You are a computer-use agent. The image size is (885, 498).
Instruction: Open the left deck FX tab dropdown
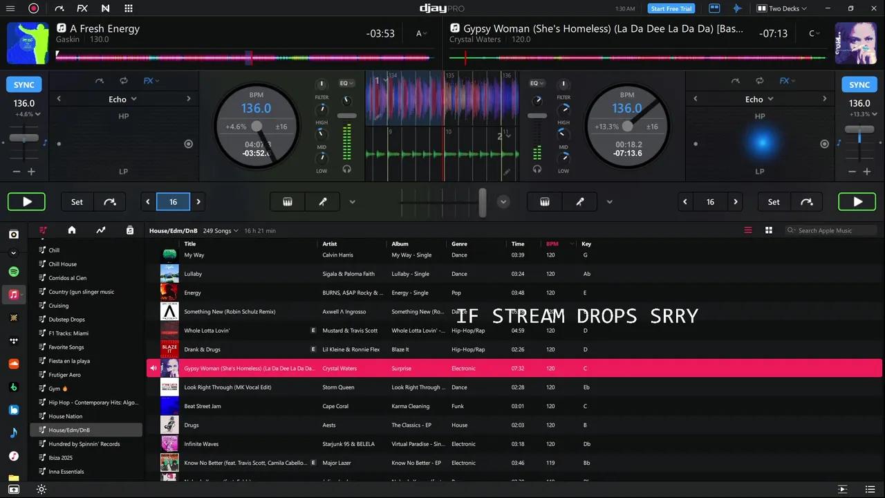pos(151,81)
